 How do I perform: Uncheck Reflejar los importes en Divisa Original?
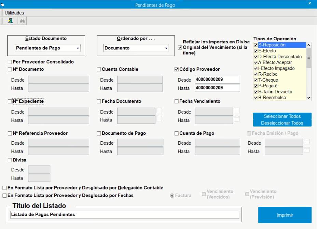[180, 47]
